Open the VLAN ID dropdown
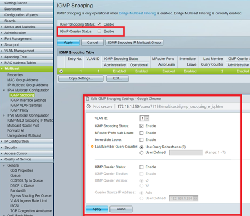 [144, 118]
